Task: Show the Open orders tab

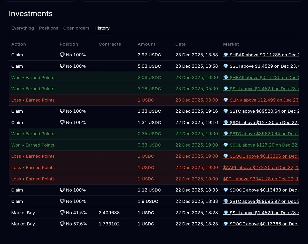Action: (76, 28)
